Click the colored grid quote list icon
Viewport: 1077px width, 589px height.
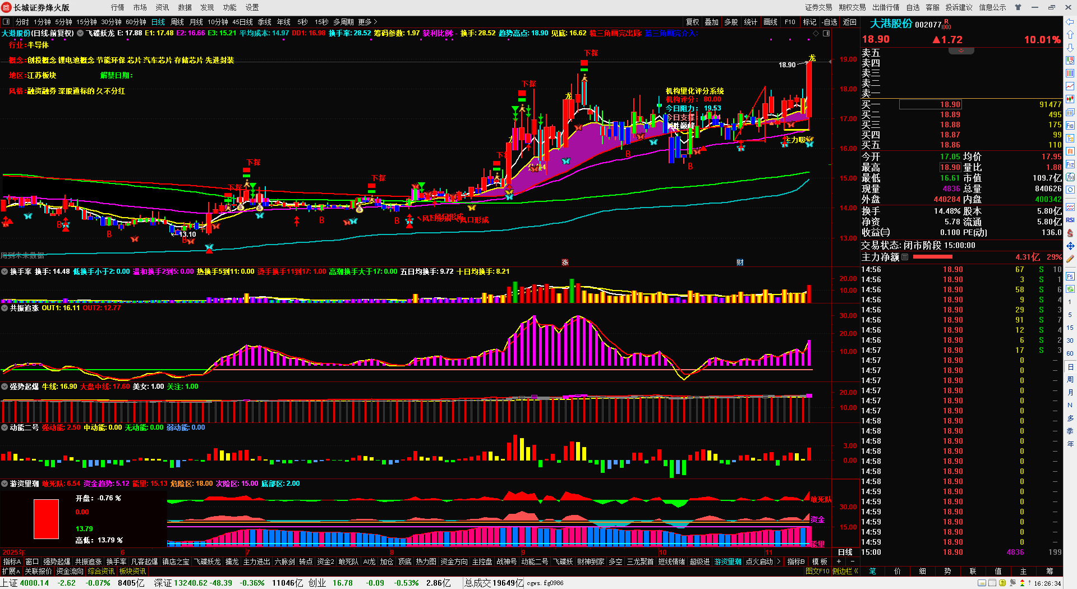pyautogui.click(x=1070, y=73)
